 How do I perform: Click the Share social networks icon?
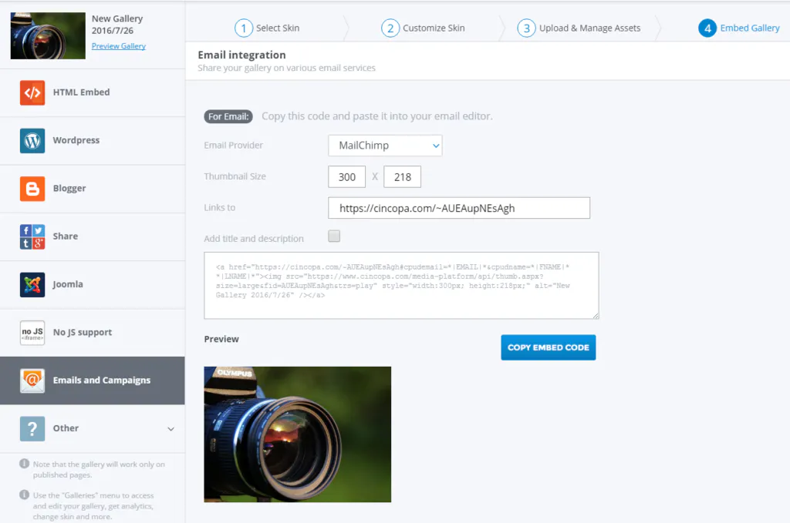click(32, 236)
